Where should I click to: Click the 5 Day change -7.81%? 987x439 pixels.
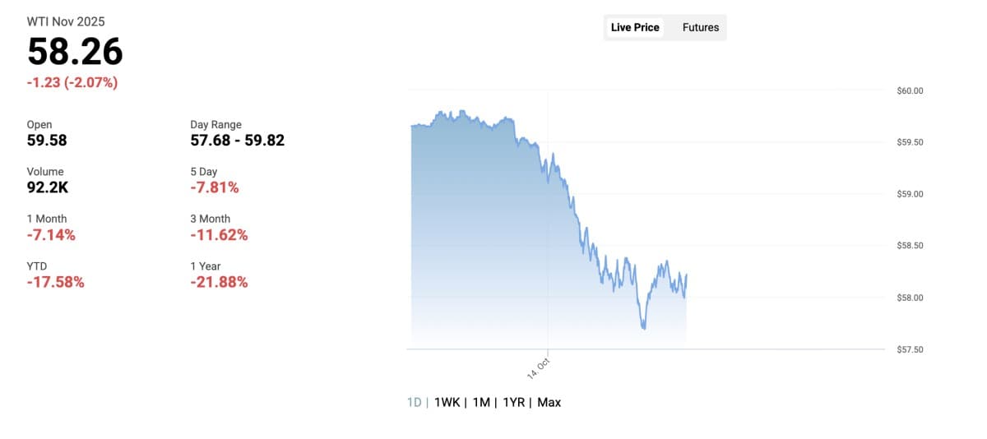coord(215,187)
